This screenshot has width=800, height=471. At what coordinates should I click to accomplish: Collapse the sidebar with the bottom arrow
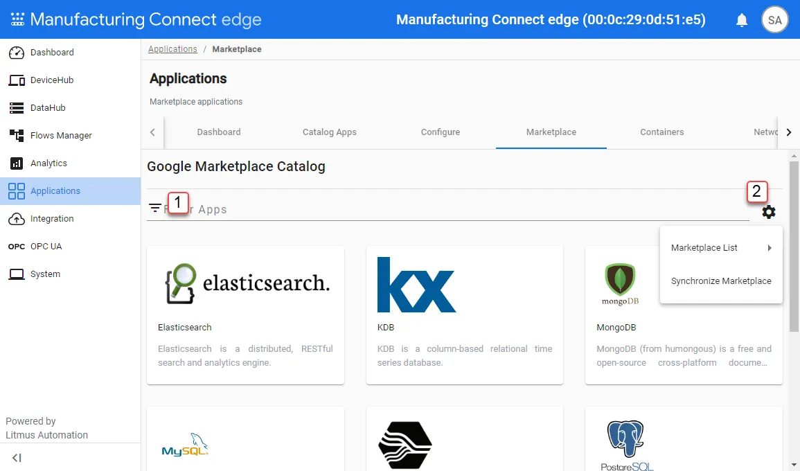coord(17,458)
